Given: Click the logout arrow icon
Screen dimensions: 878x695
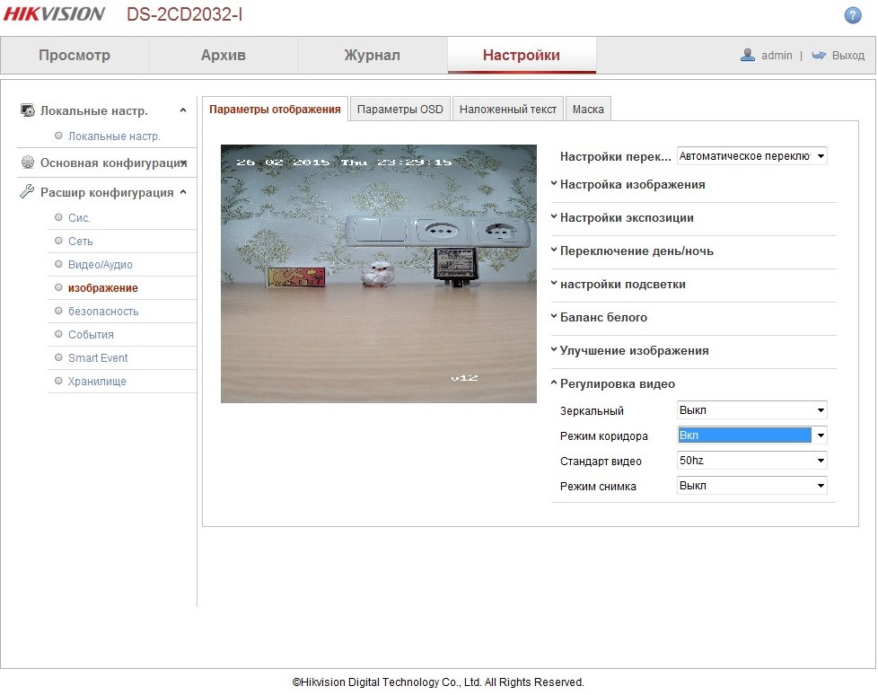Looking at the screenshot, I should pos(819,55).
